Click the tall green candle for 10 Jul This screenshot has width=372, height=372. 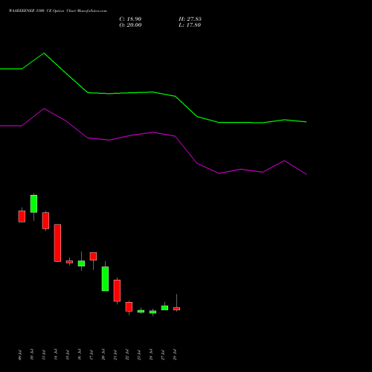click(x=33, y=204)
